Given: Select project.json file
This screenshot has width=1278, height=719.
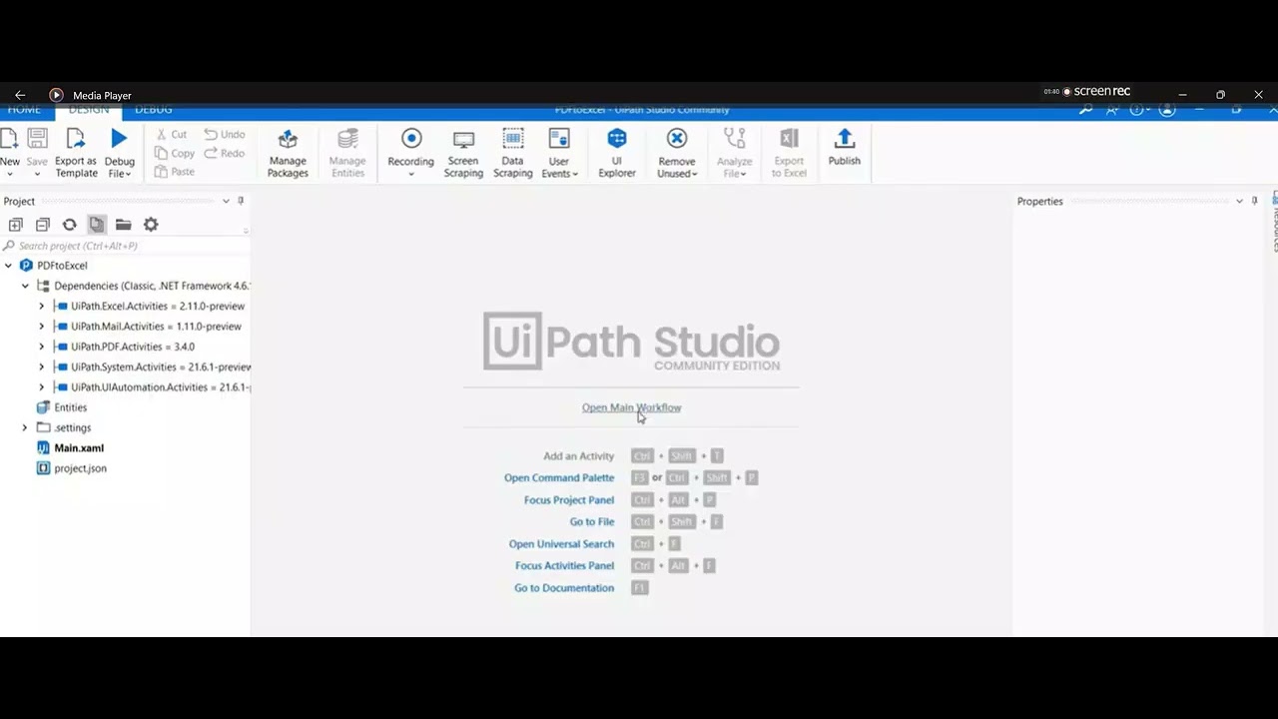Looking at the screenshot, I should click(80, 468).
